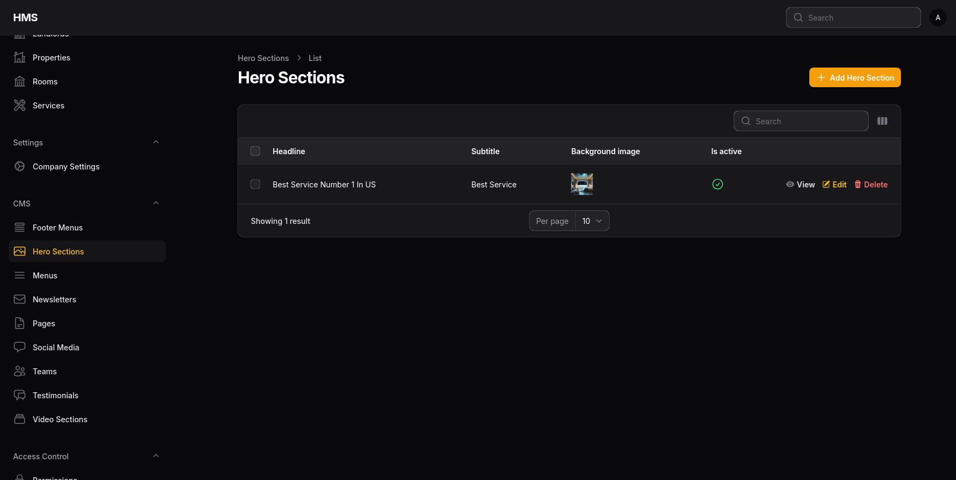956x480 pixels.
Task: Click the Testimonials chat bubbles icon
Action: [x=20, y=395]
